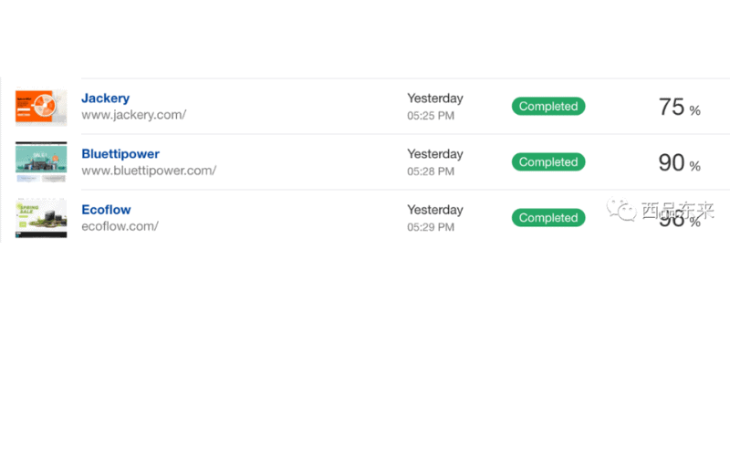Click the Completed badge for Ecoflow
The height and width of the screenshot is (456, 730).
click(548, 218)
